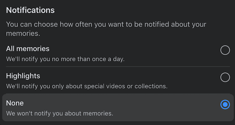The image size is (235, 125).
Task: Click the word "memories." ending the intro paragraph
Action: pos(23,33)
